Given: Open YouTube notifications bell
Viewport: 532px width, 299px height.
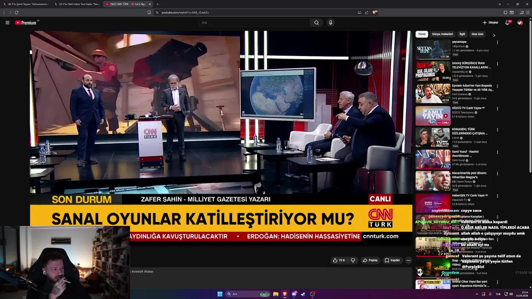Looking at the screenshot, I should pos(507,22).
